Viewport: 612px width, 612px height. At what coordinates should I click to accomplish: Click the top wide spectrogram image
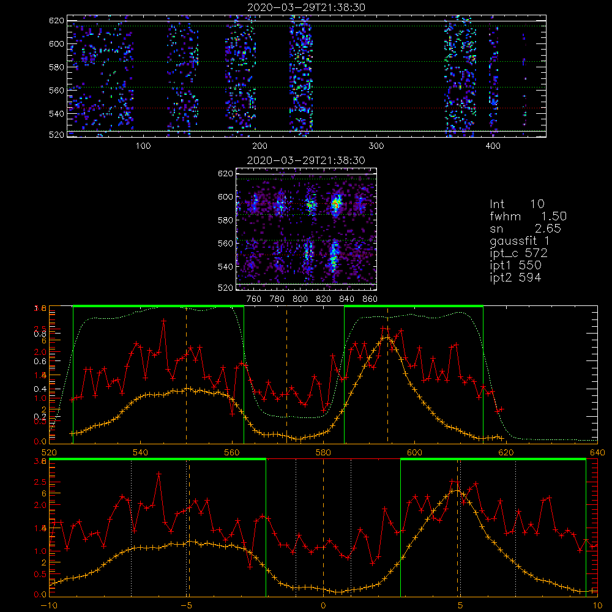coord(307,76)
